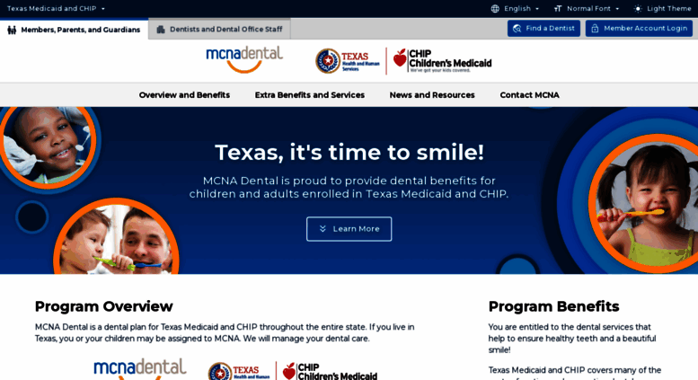Click the mcnadental logo in header
This screenshot has height=380, width=698.
click(x=244, y=59)
